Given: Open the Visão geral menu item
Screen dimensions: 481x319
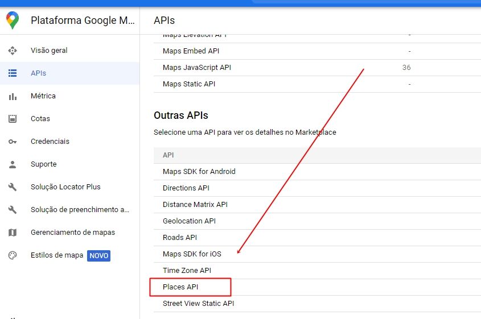Looking at the screenshot, I should pos(69,51).
